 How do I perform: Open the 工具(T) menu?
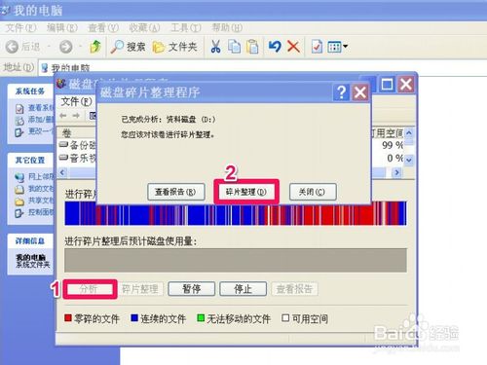pos(186,28)
